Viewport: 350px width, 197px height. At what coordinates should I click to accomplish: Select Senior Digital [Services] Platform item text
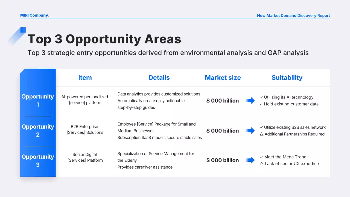(85, 157)
